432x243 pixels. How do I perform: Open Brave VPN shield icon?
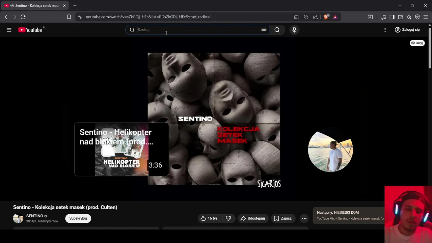[417, 17]
